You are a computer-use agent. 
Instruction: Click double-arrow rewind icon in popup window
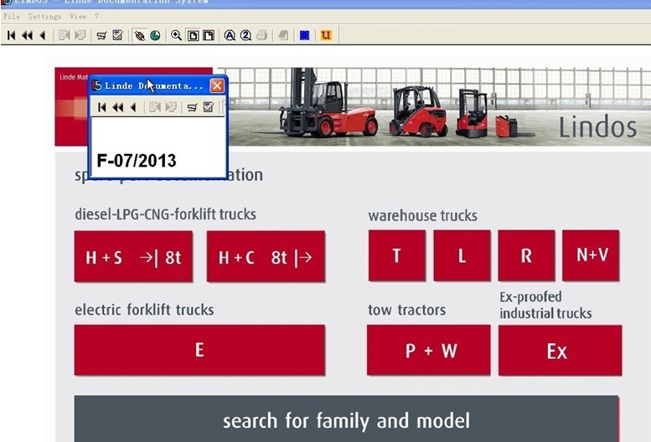tap(118, 107)
